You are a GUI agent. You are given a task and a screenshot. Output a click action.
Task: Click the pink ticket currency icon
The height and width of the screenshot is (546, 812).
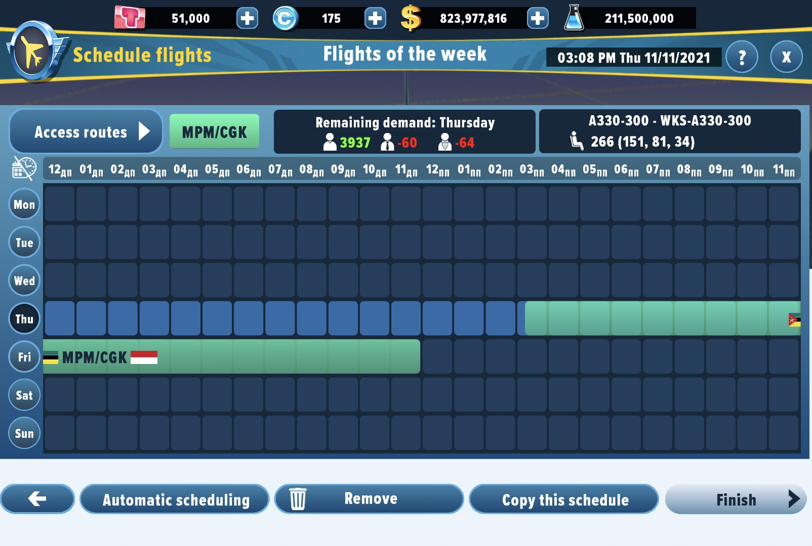(x=130, y=18)
